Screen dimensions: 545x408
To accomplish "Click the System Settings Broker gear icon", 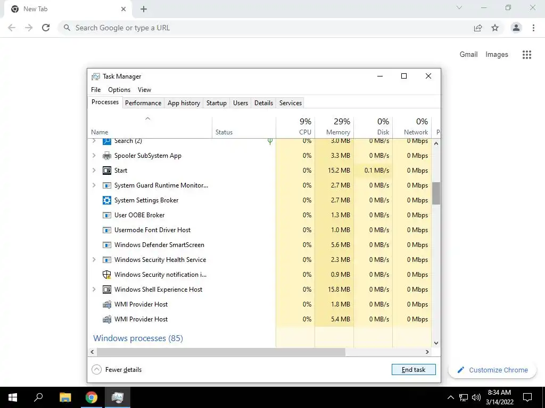I will click(x=106, y=200).
